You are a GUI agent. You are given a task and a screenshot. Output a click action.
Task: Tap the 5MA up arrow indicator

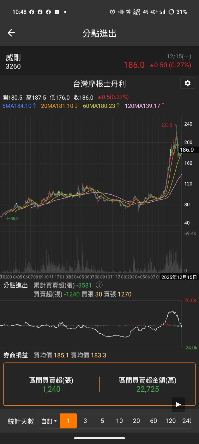point(34,106)
